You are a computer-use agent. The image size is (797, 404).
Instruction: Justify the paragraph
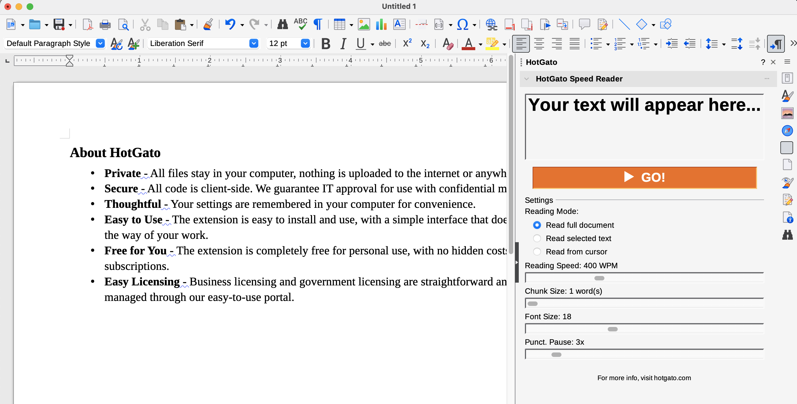[574, 44]
